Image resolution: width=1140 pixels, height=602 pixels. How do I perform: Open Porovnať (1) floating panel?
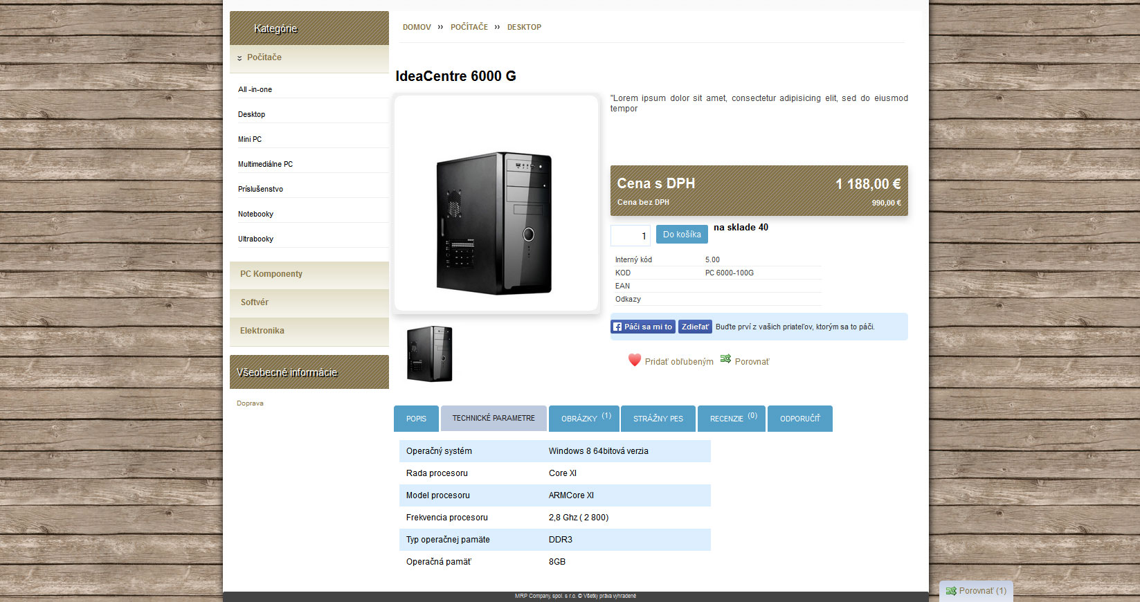click(976, 591)
